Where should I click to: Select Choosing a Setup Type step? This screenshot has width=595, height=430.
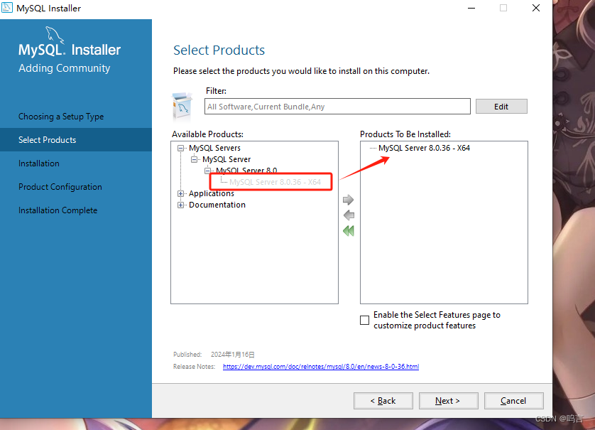click(61, 117)
